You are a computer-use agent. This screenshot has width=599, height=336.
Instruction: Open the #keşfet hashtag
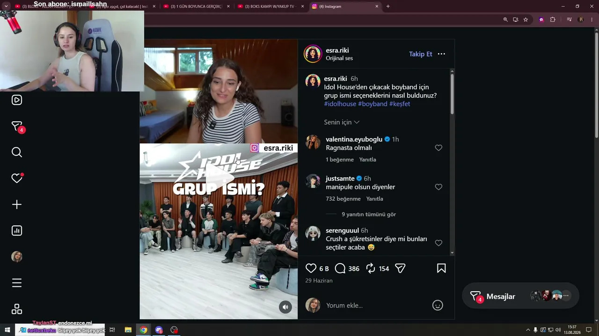[x=400, y=104]
